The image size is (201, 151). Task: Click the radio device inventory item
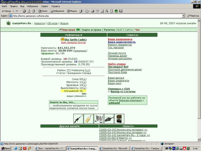119,119
